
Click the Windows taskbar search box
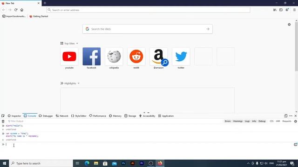coord(41,163)
